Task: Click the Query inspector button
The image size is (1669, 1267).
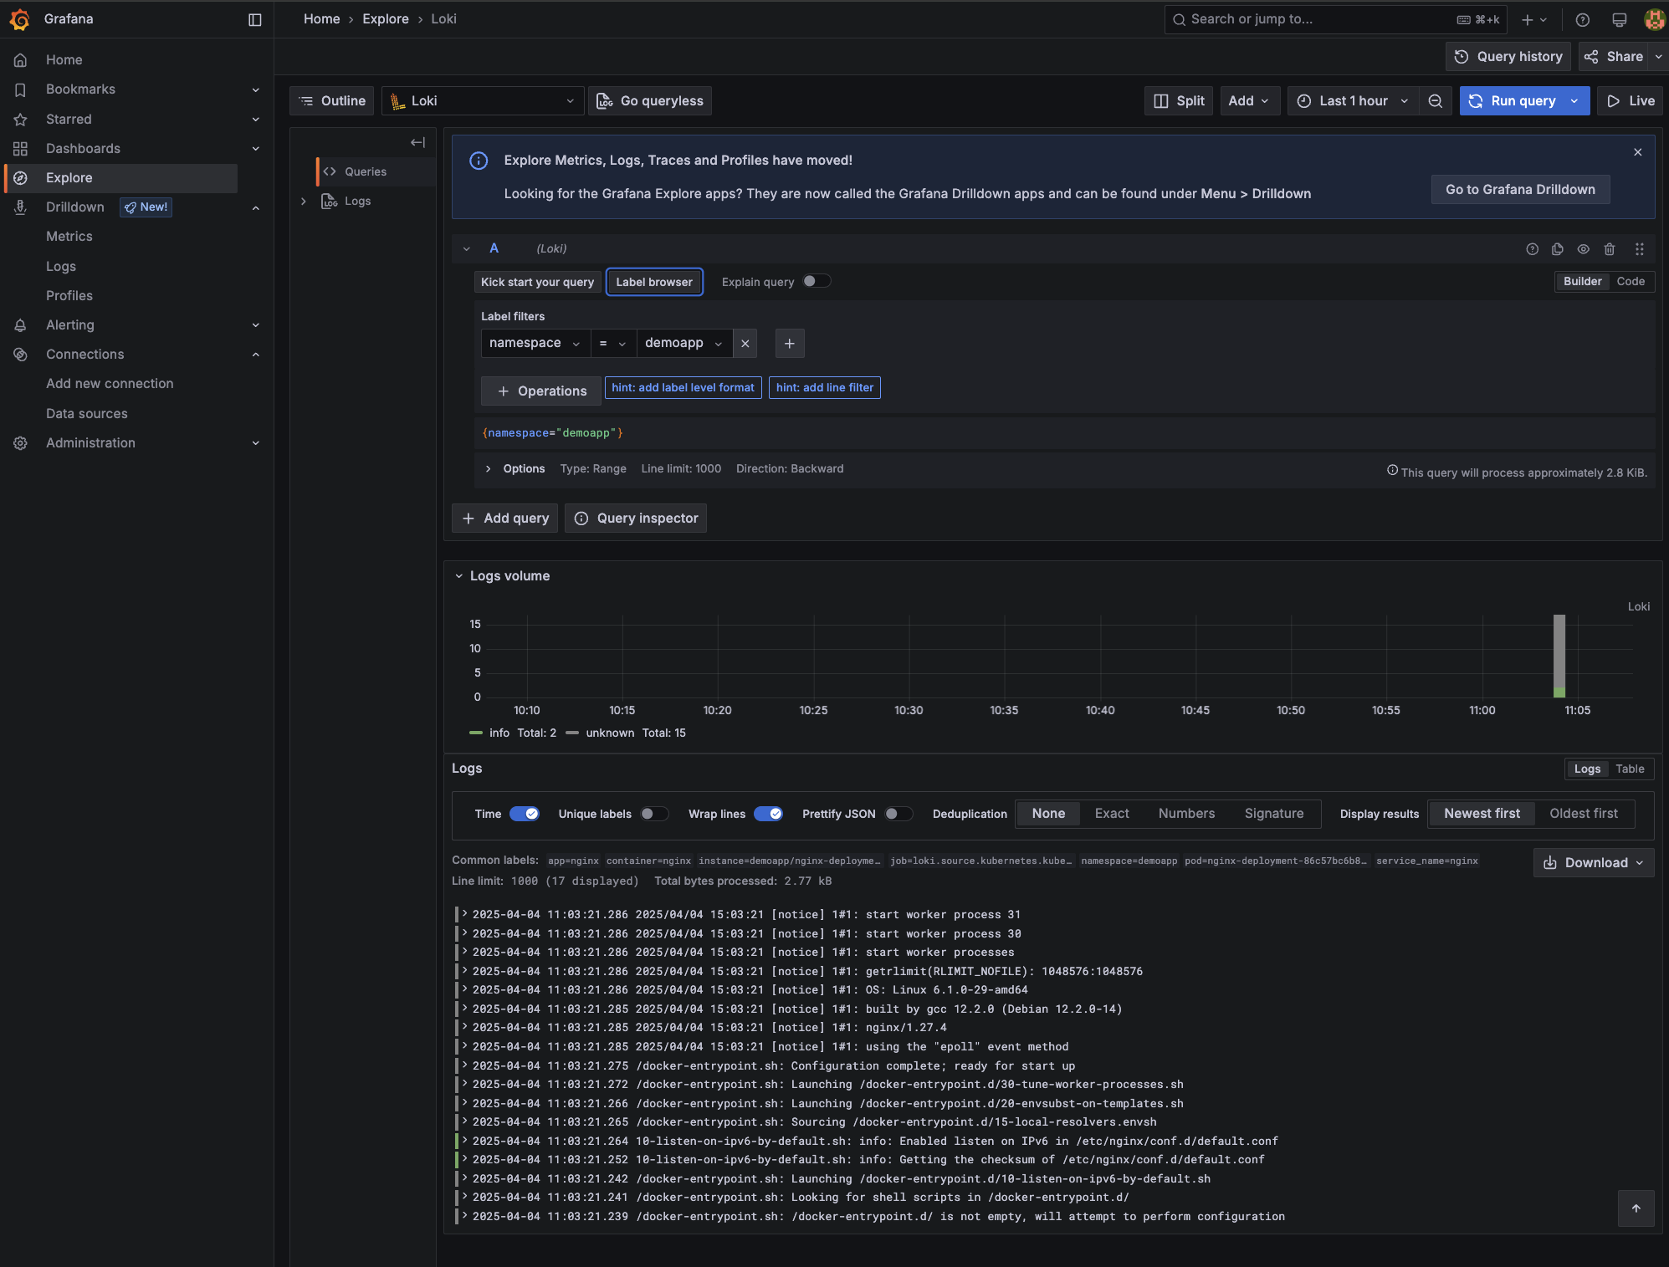Action: (636, 519)
